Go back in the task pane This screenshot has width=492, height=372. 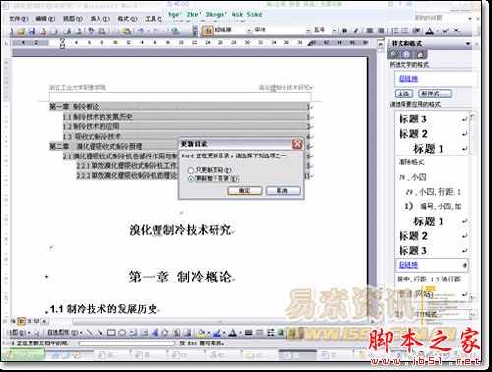[x=394, y=54]
